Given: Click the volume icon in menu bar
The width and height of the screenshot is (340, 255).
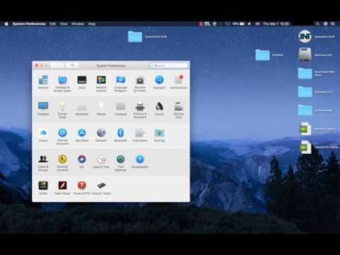Looking at the screenshot, I should 249,24.
